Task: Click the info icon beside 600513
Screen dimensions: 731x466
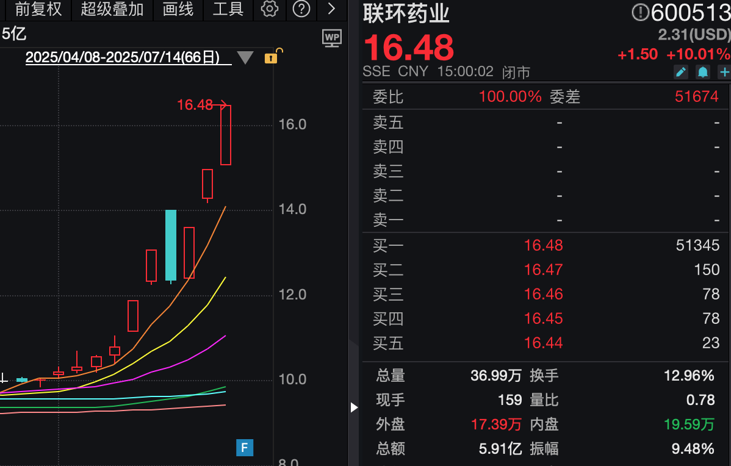Action: (641, 13)
